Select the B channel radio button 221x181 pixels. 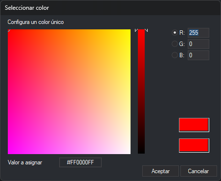click(175, 55)
